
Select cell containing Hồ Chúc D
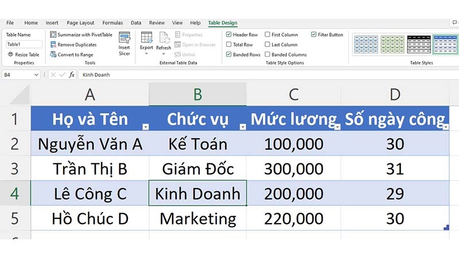point(90,218)
